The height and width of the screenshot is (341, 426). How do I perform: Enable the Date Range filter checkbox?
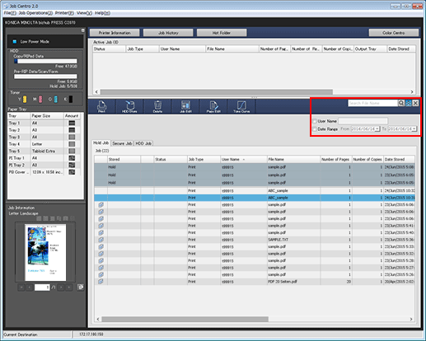[315, 129]
